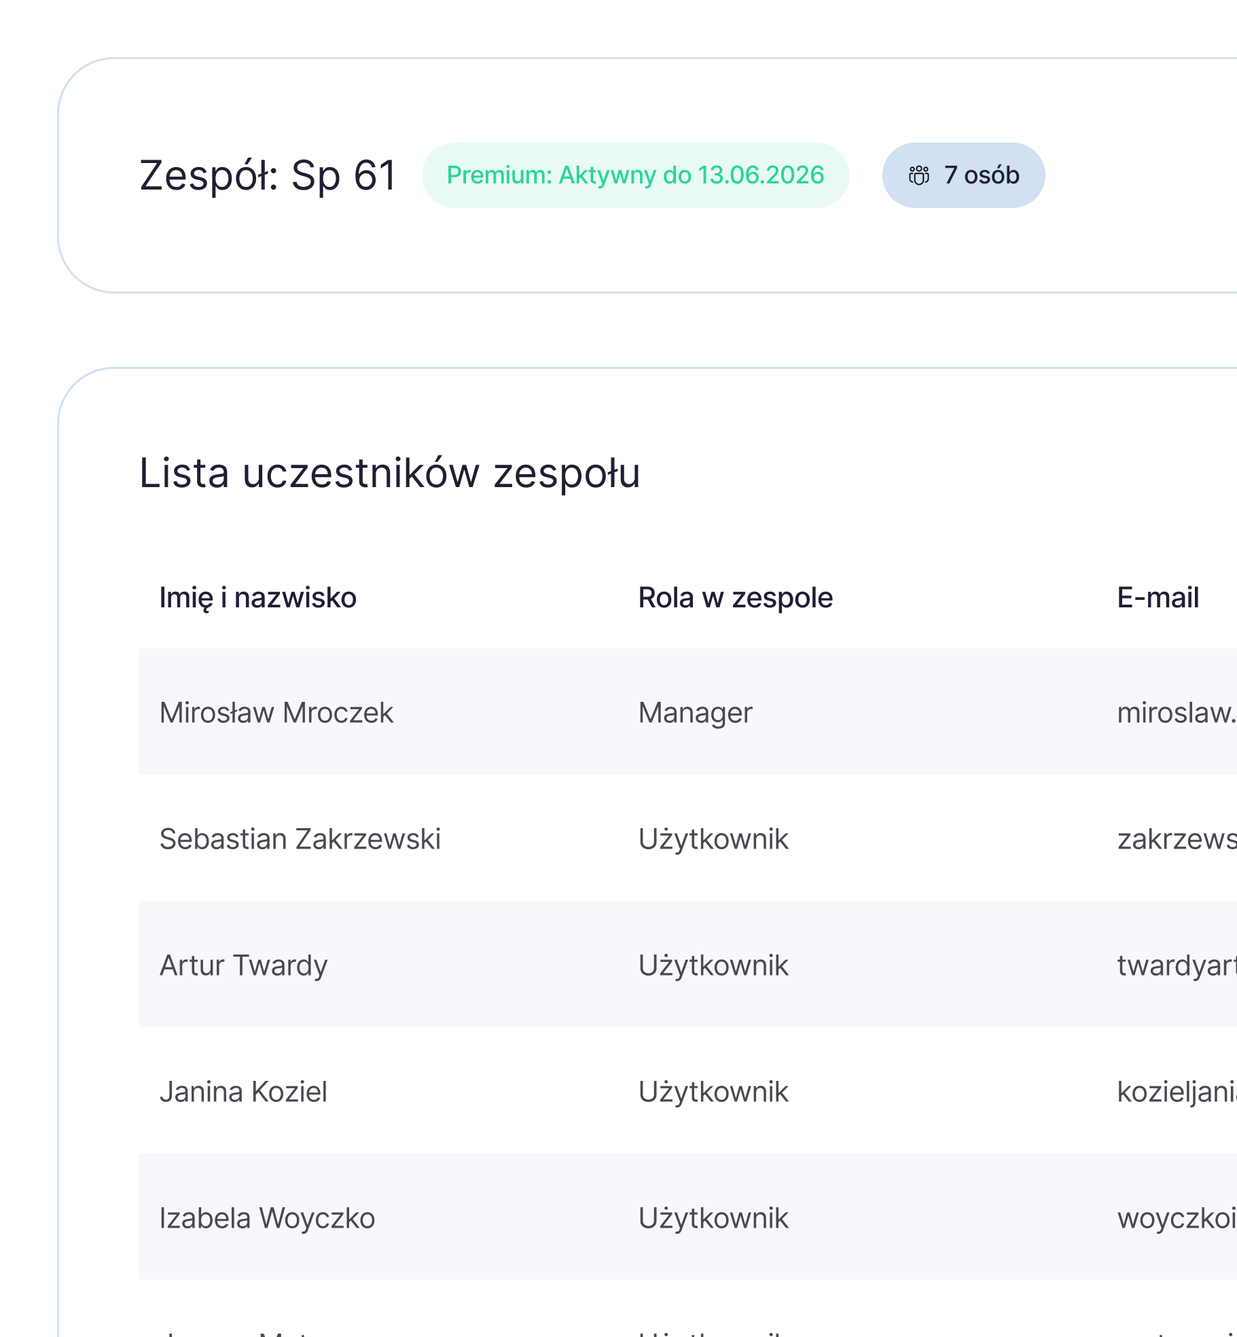Select the Janina Koziel name cell
Image resolution: width=1237 pixels, height=1337 pixels.
click(x=244, y=1092)
